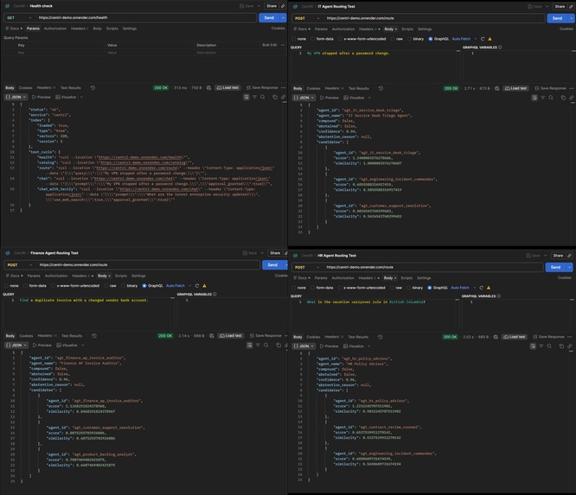The image size is (576, 495).
Task: Open the Authorization tab in Health check
Action: (x=55, y=29)
